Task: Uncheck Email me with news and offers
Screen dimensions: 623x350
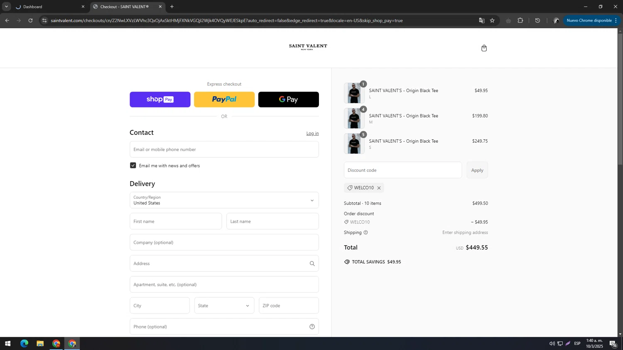Action: pyautogui.click(x=133, y=165)
